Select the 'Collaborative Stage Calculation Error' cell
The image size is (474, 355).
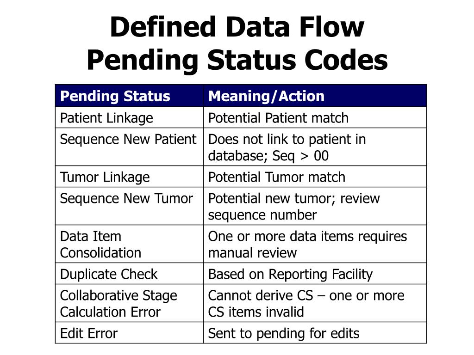point(130,303)
